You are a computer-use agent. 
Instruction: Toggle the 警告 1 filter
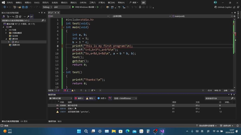pos(91,98)
